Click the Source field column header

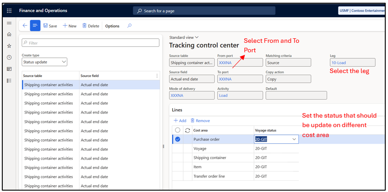(117, 76)
